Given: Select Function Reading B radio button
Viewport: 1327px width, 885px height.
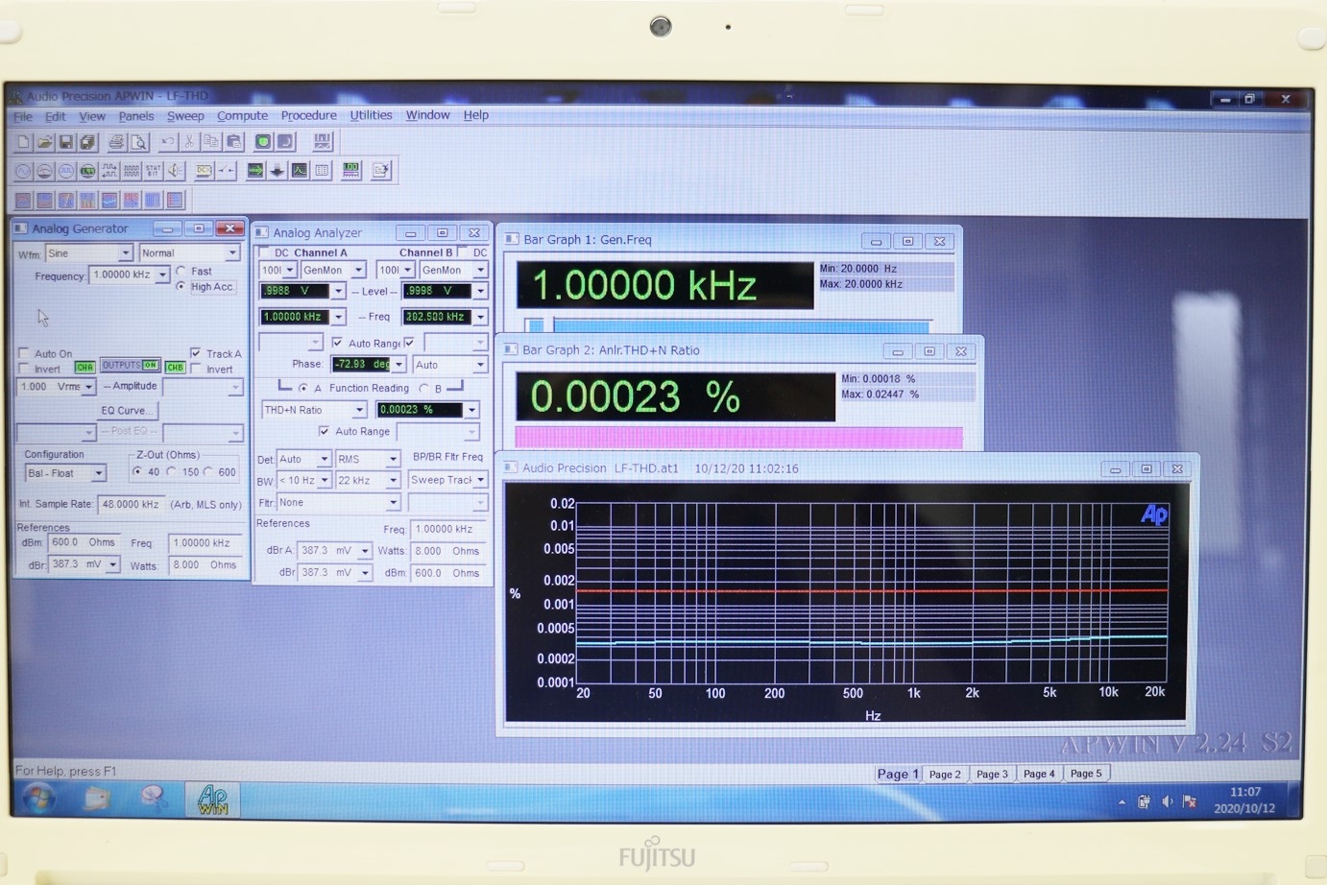Looking at the screenshot, I should [x=423, y=389].
